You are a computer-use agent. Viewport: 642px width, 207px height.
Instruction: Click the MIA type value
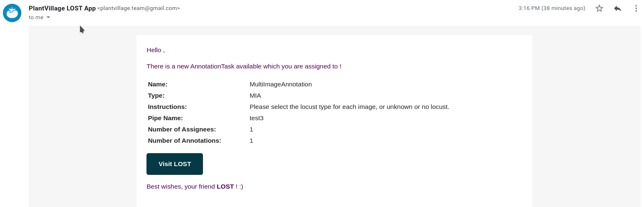click(x=255, y=96)
